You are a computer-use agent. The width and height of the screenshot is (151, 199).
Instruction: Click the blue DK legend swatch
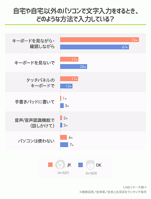click(81, 165)
